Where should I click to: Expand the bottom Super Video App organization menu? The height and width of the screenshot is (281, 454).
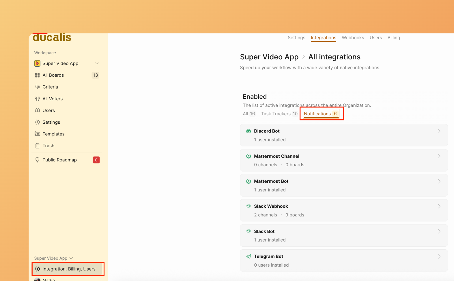point(71,258)
